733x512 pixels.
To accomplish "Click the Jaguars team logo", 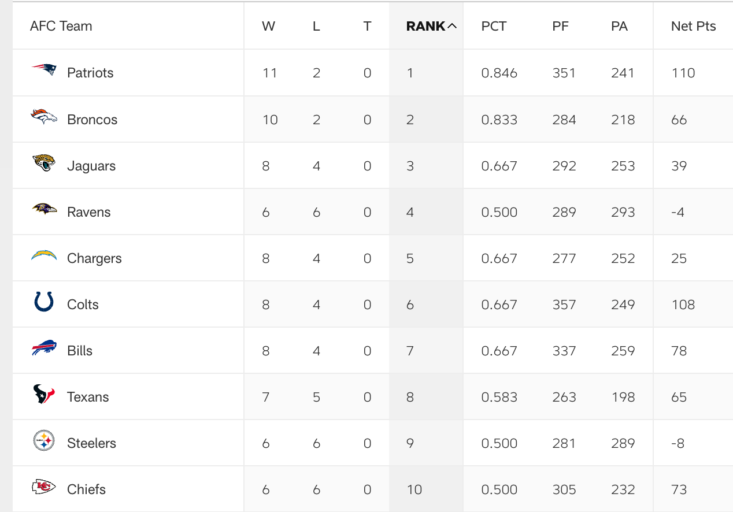I will (44, 164).
